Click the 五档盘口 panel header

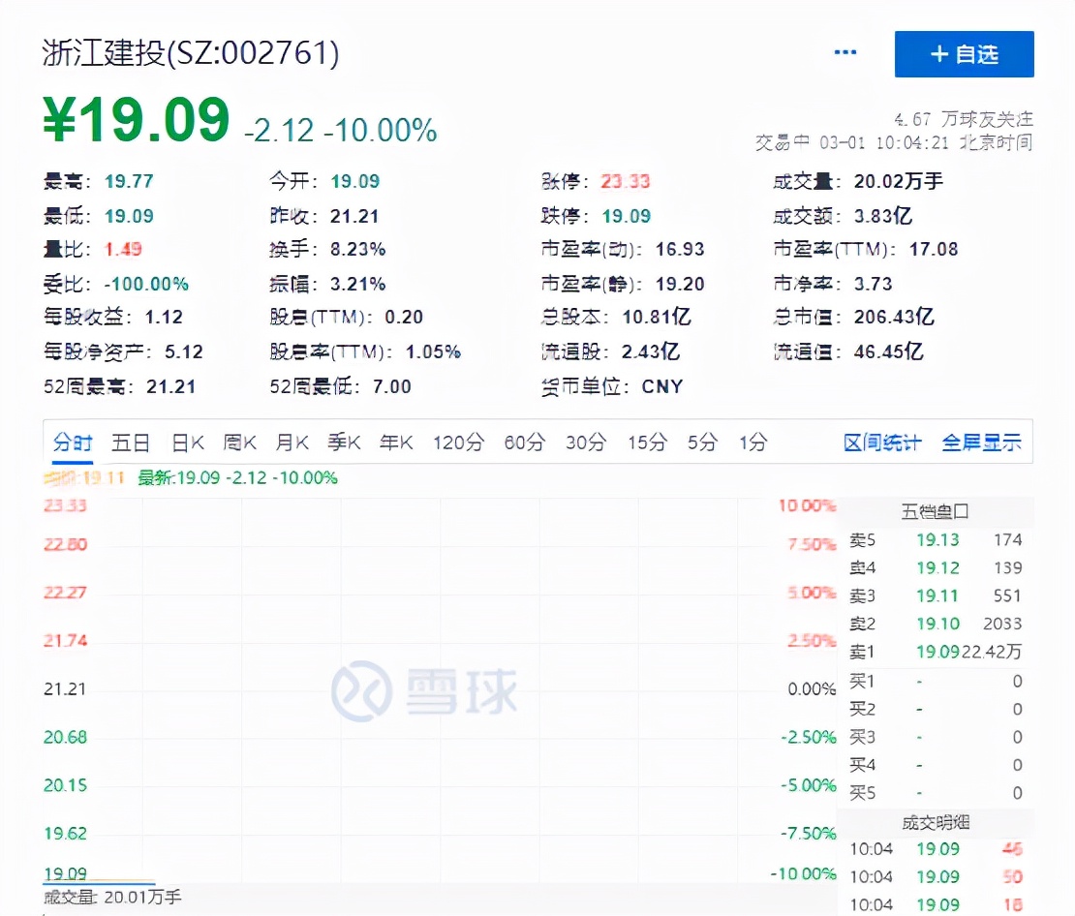tap(936, 511)
